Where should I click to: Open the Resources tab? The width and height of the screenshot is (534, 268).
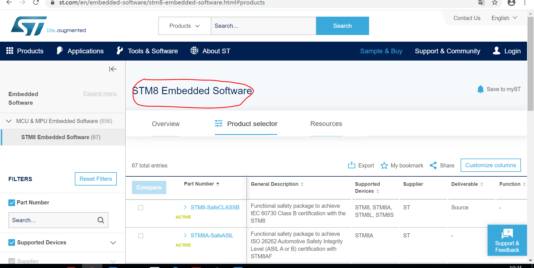[x=326, y=124]
